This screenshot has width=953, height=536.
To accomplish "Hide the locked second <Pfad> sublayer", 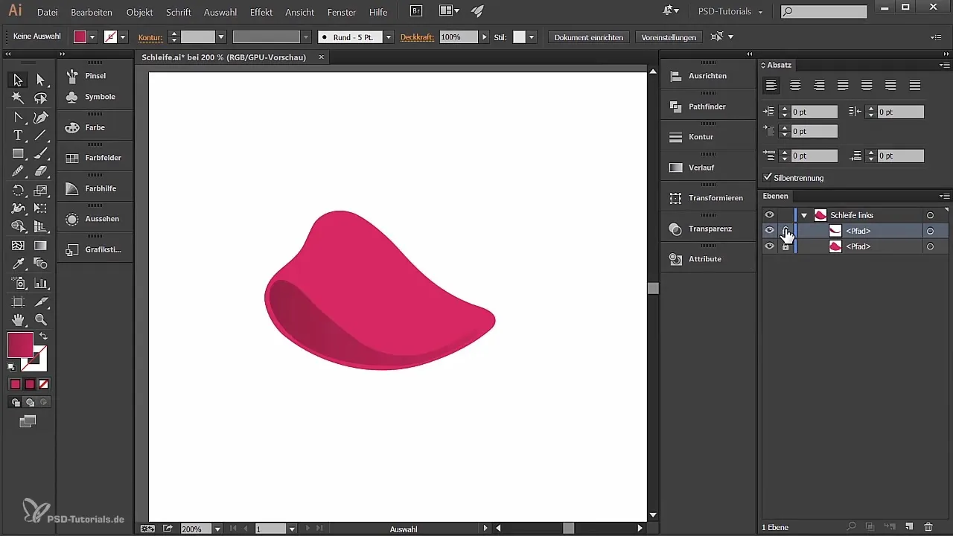I will [x=770, y=246].
